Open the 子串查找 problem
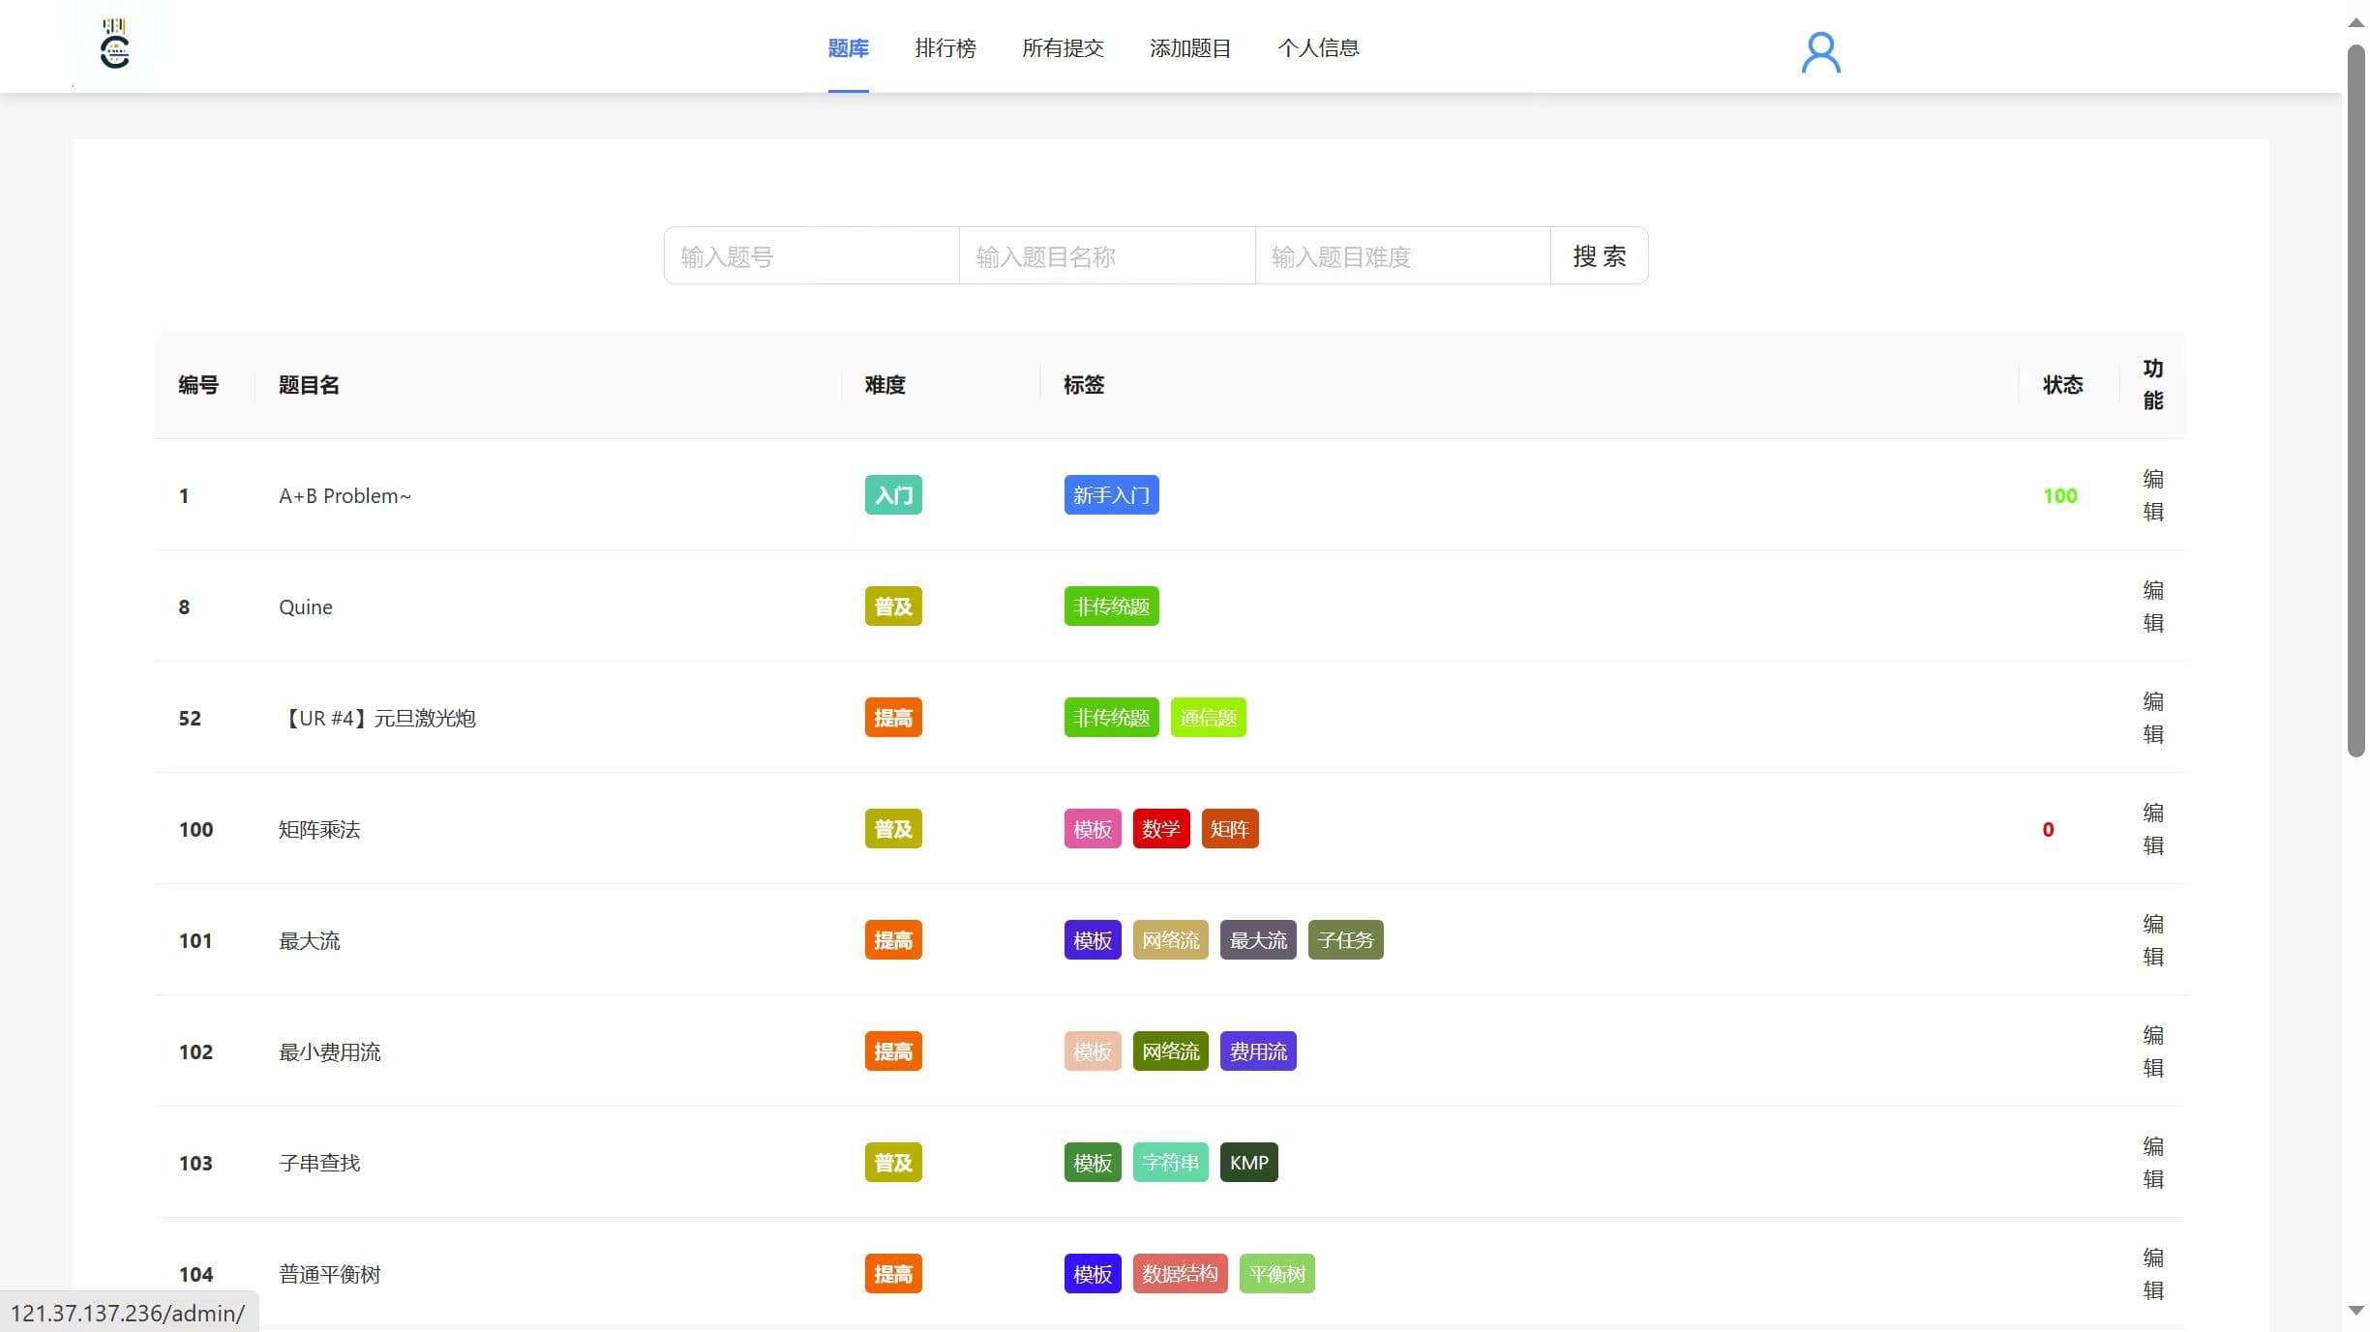This screenshot has height=1332, width=2370. click(319, 1163)
